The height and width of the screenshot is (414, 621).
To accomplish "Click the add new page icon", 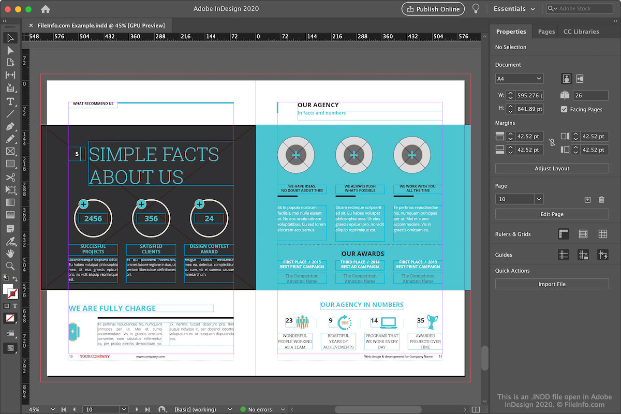I will tap(587, 199).
